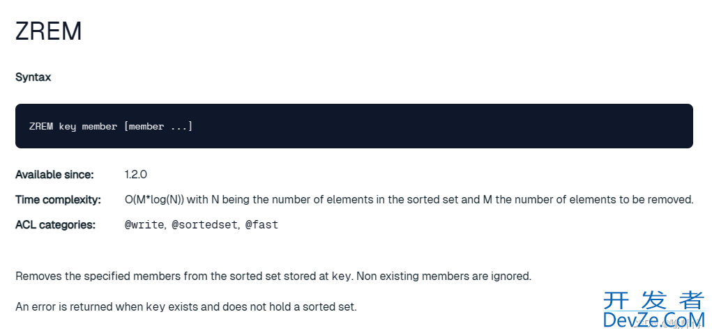
Task: Open the @write ACL category
Action: 144,224
